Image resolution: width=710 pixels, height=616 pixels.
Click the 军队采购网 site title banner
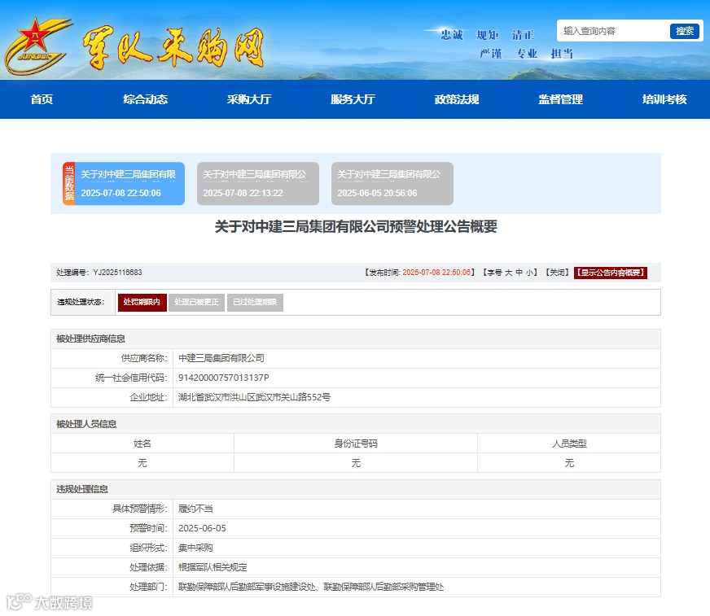coord(173,48)
